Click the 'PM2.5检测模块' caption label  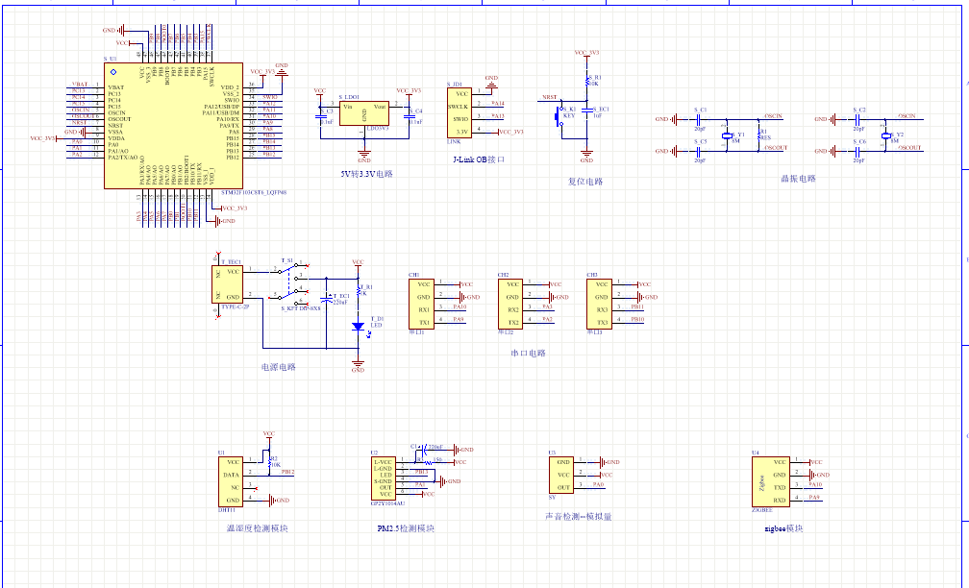point(406,528)
